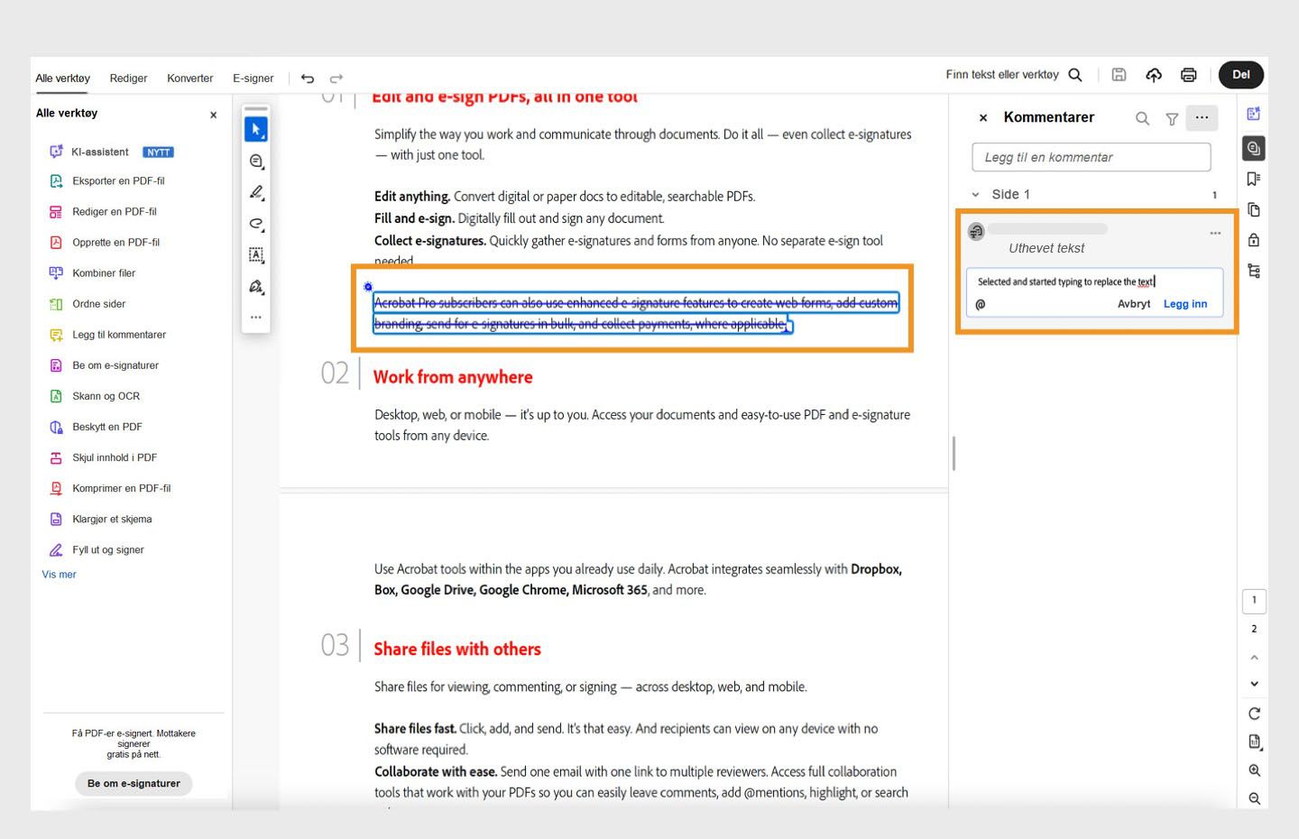This screenshot has height=839, width=1299.
Task: Close the Alle verktøy panel
Action: coord(214,115)
